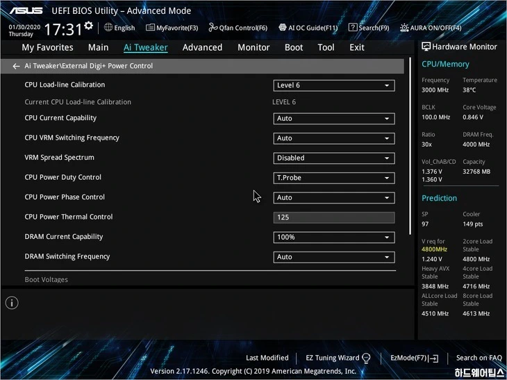507x380 pixels.
Task: Click the AI OC Guide chip icon
Action: pyautogui.click(x=282, y=28)
